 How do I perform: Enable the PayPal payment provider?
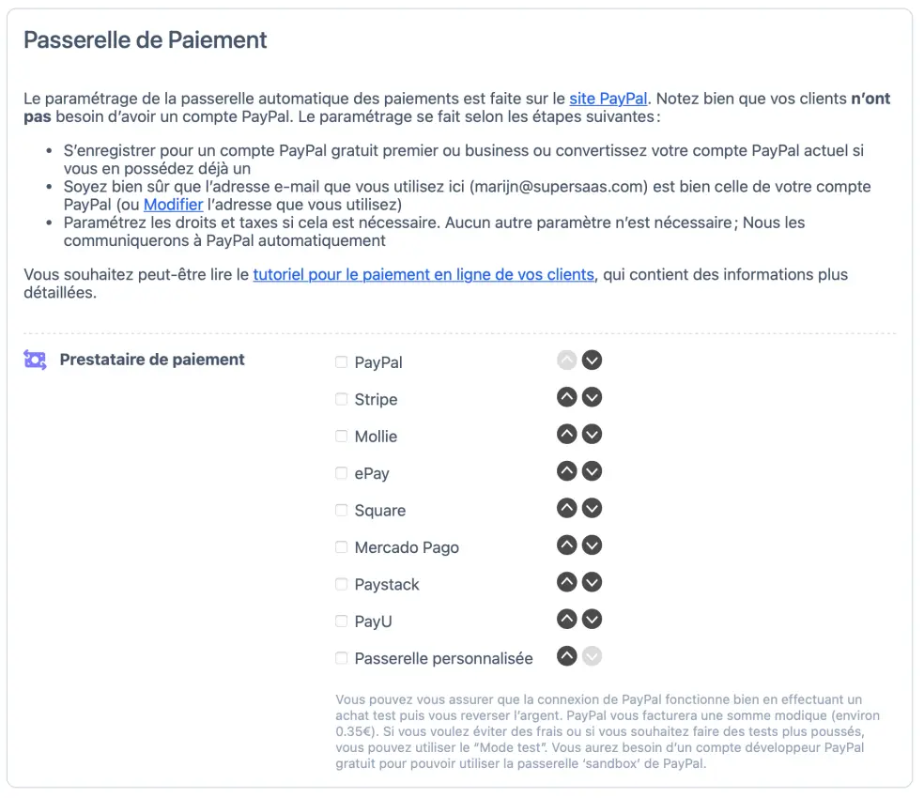tap(341, 361)
